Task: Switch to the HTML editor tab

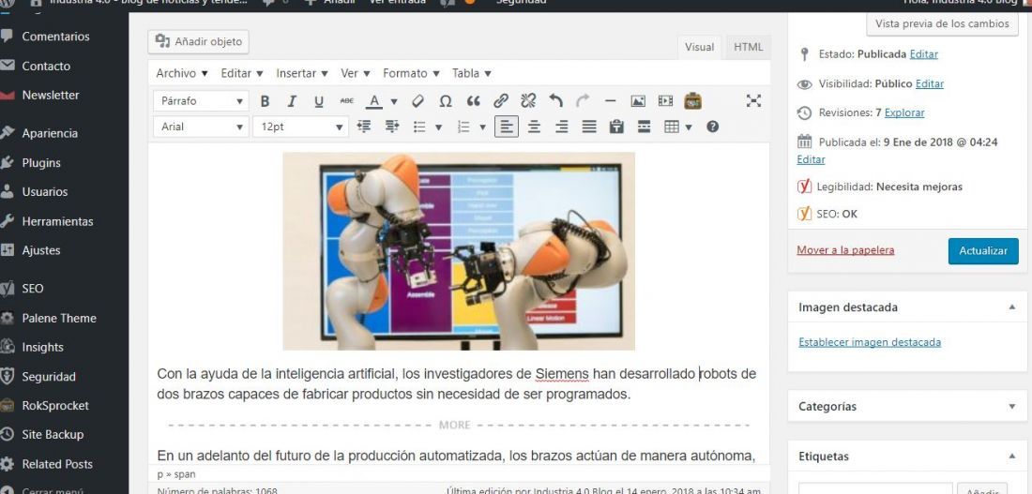Action: [x=749, y=48]
